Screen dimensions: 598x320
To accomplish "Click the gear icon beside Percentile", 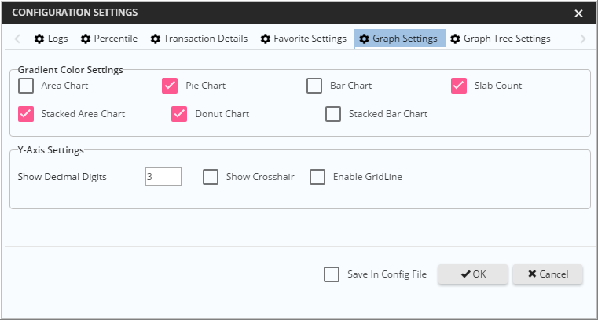I will (86, 39).
